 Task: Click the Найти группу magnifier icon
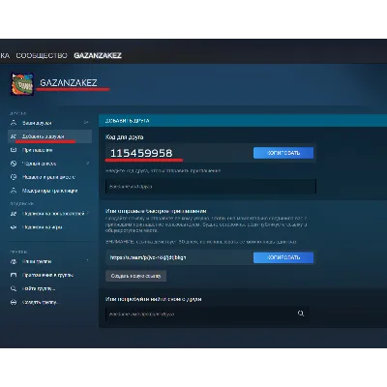14,288
